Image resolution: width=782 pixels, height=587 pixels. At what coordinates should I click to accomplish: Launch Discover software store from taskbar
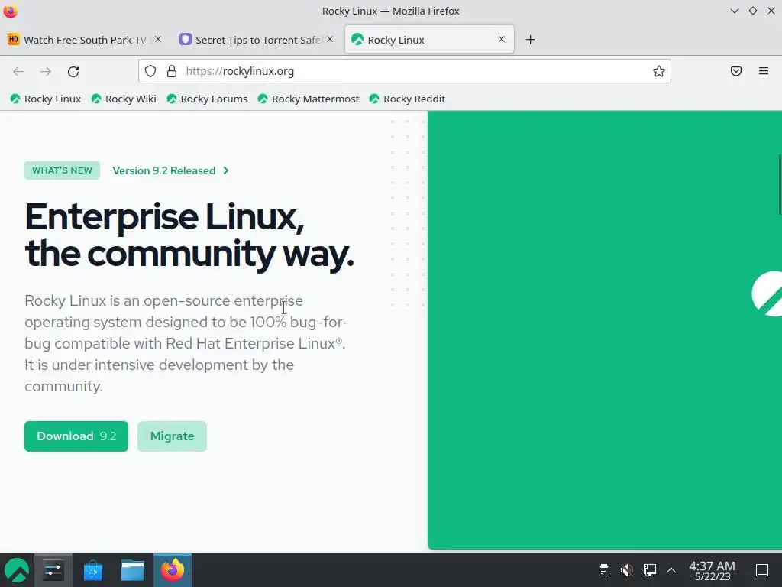click(92, 570)
